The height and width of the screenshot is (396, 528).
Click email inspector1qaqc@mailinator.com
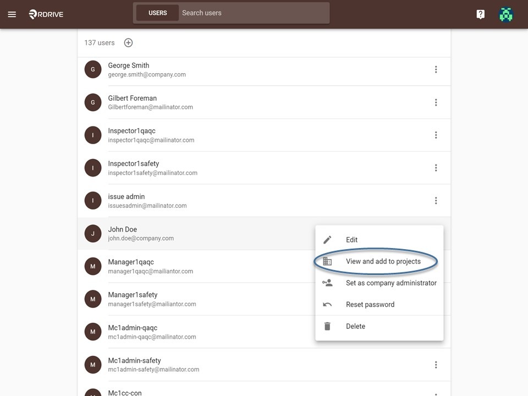click(151, 140)
